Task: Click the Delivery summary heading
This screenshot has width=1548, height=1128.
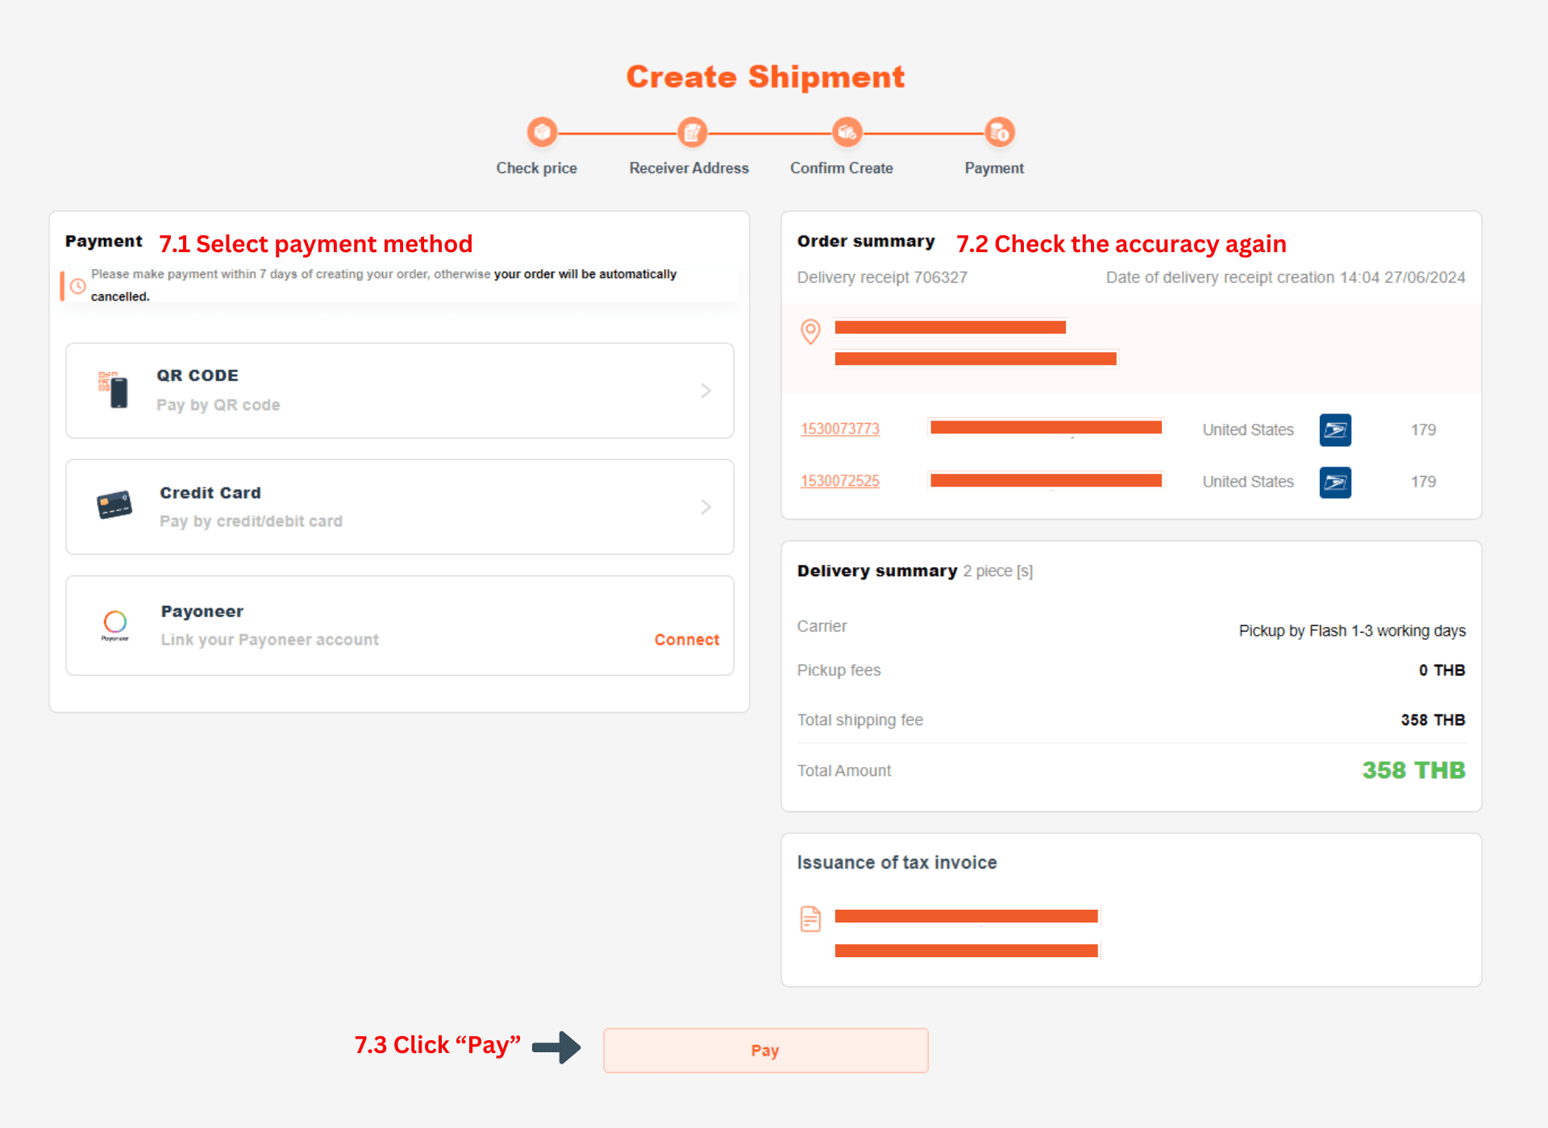Action: (877, 571)
